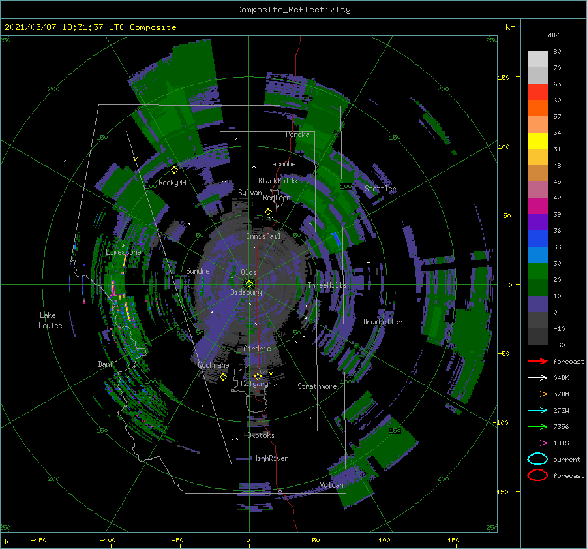Click the current legend label
Viewport: 587px width, 549px height.
566,459
